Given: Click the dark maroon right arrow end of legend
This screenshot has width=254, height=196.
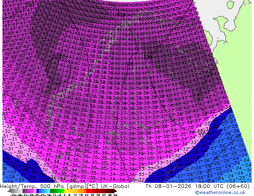Looking at the screenshot, I should [x=115, y=191].
